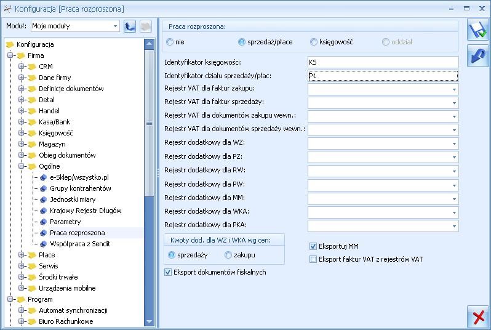
Task: Collapse the Ogólne tree node
Action: pyautogui.click(x=22, y=166)
